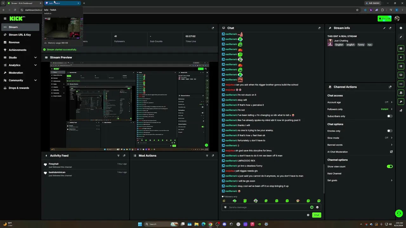Open the sidebar hamburger menu

click(x=5, y=19)
